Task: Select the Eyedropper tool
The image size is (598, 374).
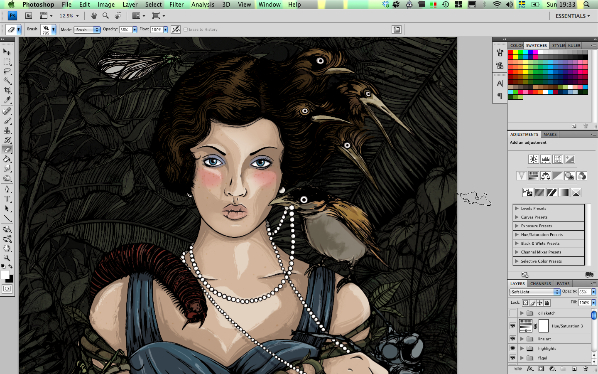Action: (7, 100)
